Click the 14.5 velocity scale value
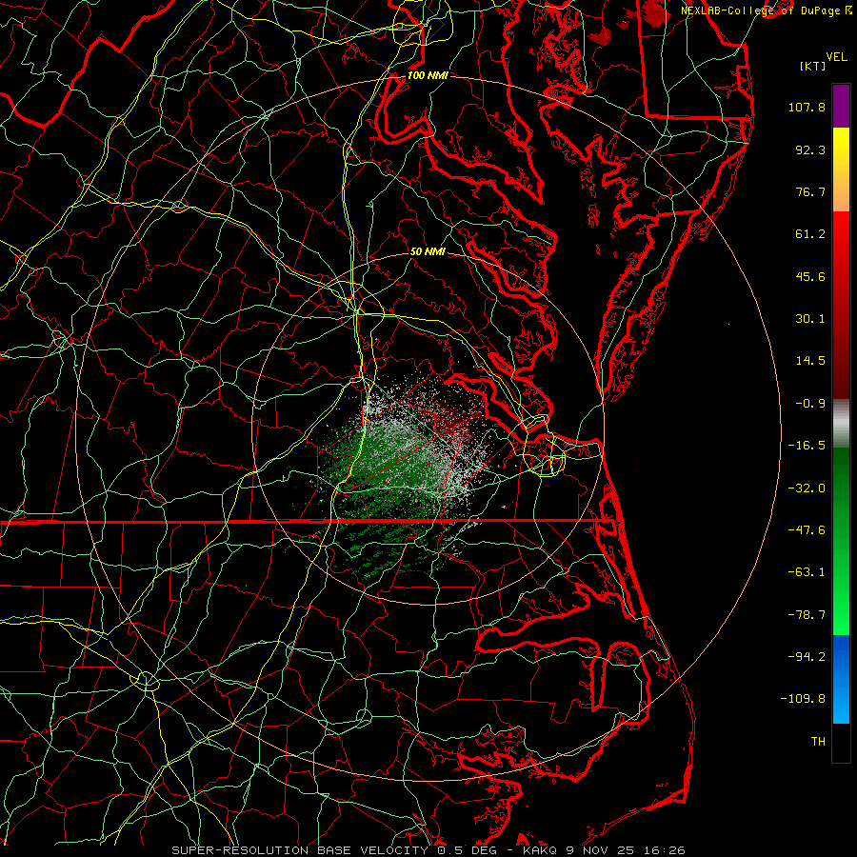Screen dimensions: 857x857 [x=810, y=361]
